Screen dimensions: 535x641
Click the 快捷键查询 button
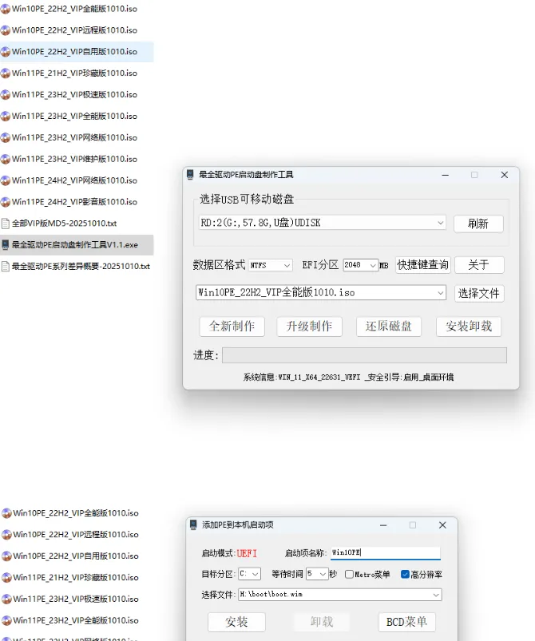[x=423, y=265]
